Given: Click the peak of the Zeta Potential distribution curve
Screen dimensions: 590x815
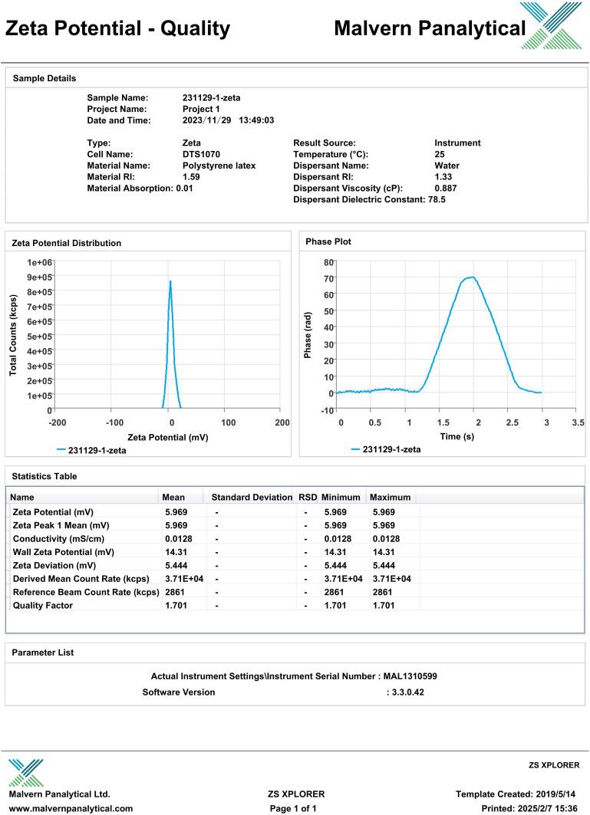Looking at the screenshot, I should coord(170,281).
